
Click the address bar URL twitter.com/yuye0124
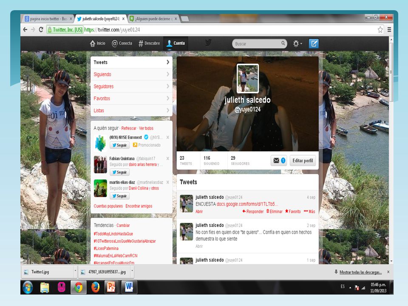112,30
